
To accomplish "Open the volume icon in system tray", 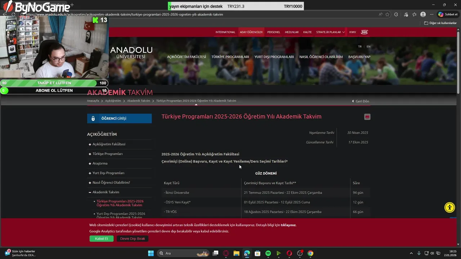I will [432, 253].
